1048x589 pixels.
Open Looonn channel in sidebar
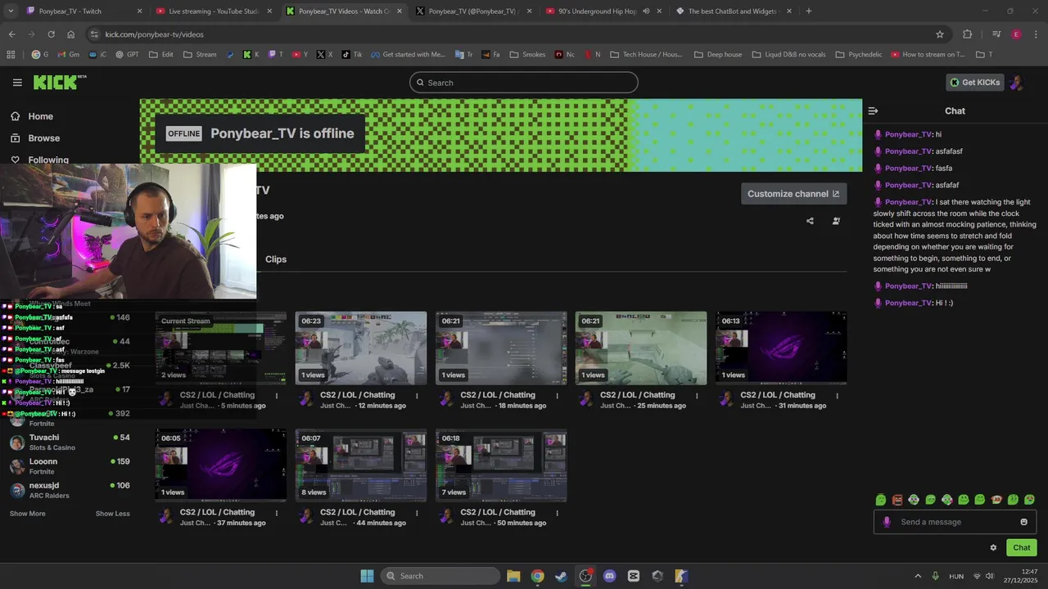pyautogui.click(x=69, y=466)
